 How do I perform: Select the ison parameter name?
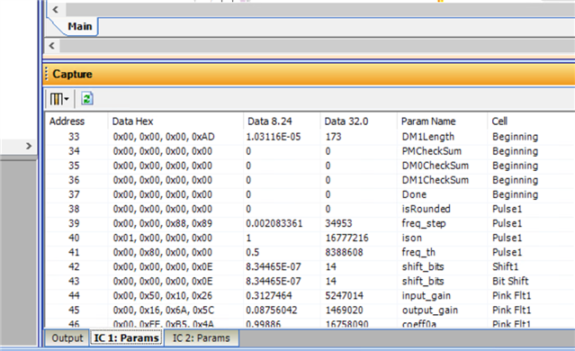click(411, 238)
